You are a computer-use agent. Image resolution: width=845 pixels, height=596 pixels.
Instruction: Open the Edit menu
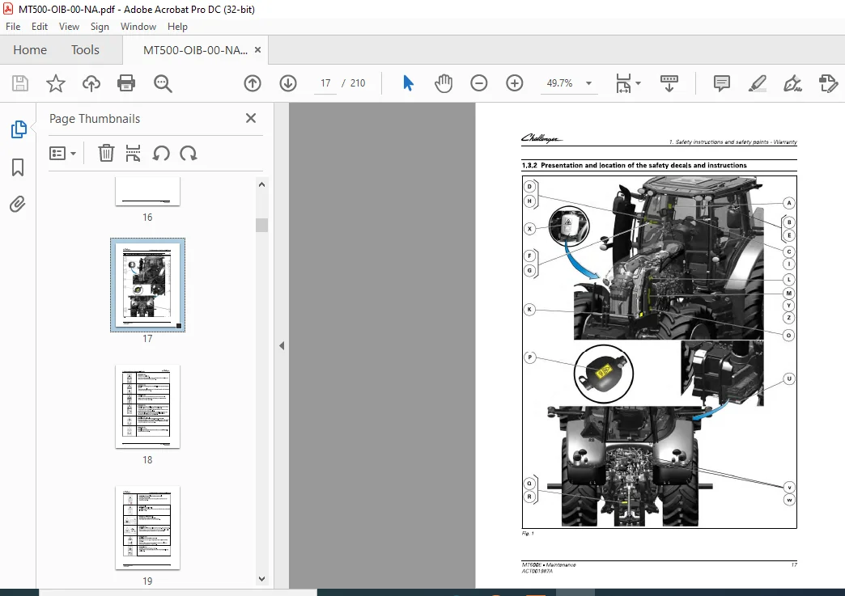pos(40,27)
